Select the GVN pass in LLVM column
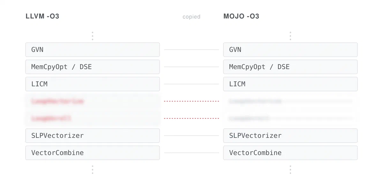Screen dimensions: 383x191 tap(93, 50)
